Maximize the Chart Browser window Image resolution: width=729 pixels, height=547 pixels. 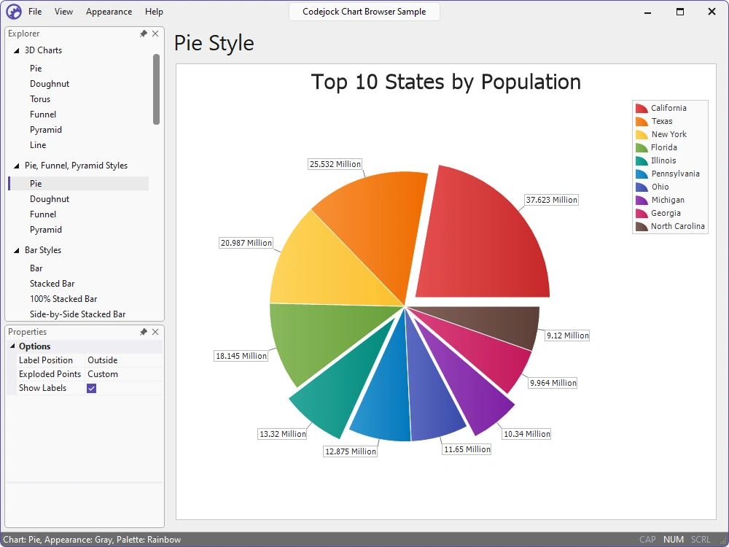tap(679, 12)
